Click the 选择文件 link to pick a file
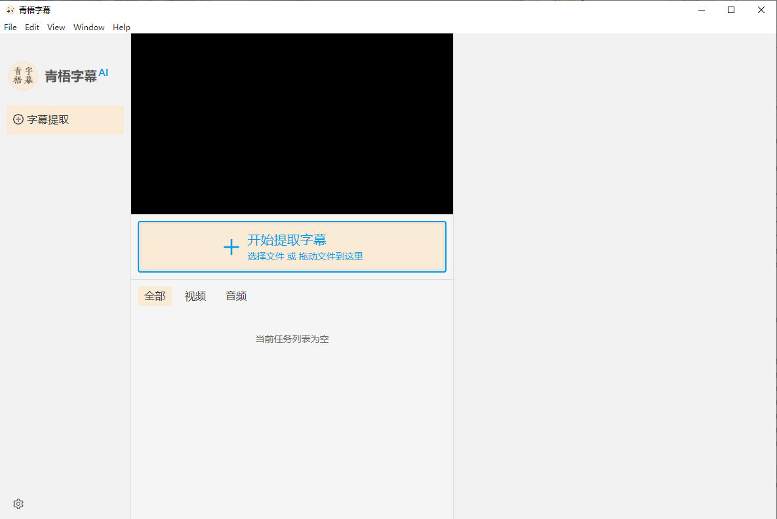 265,256
